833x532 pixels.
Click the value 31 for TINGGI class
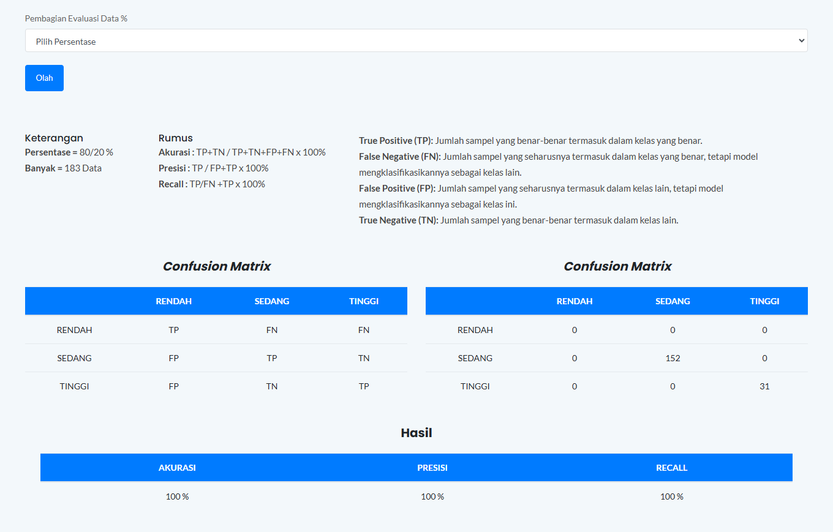(764, 386)
